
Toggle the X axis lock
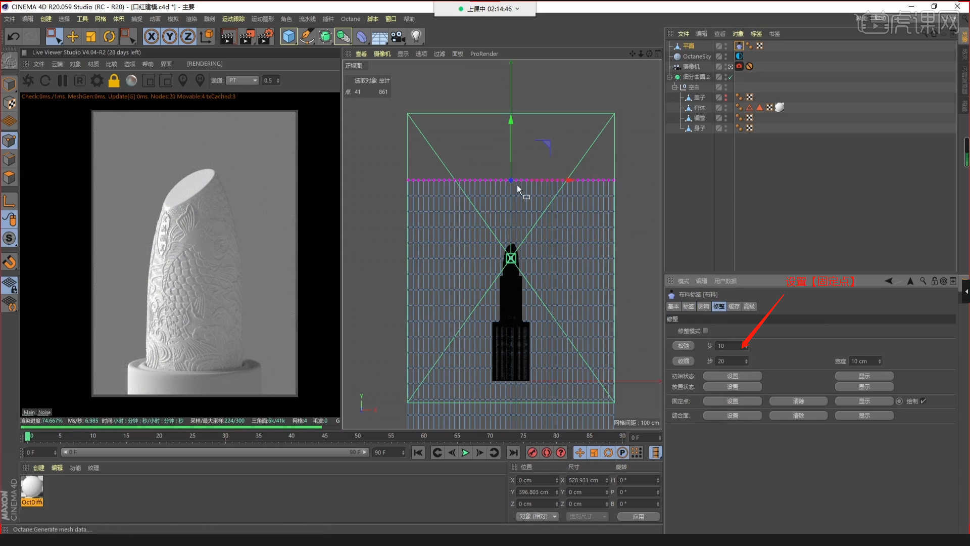pos(152,36)
